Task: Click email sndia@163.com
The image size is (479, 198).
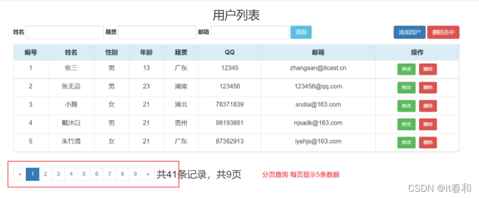Action: click(318, 105)
